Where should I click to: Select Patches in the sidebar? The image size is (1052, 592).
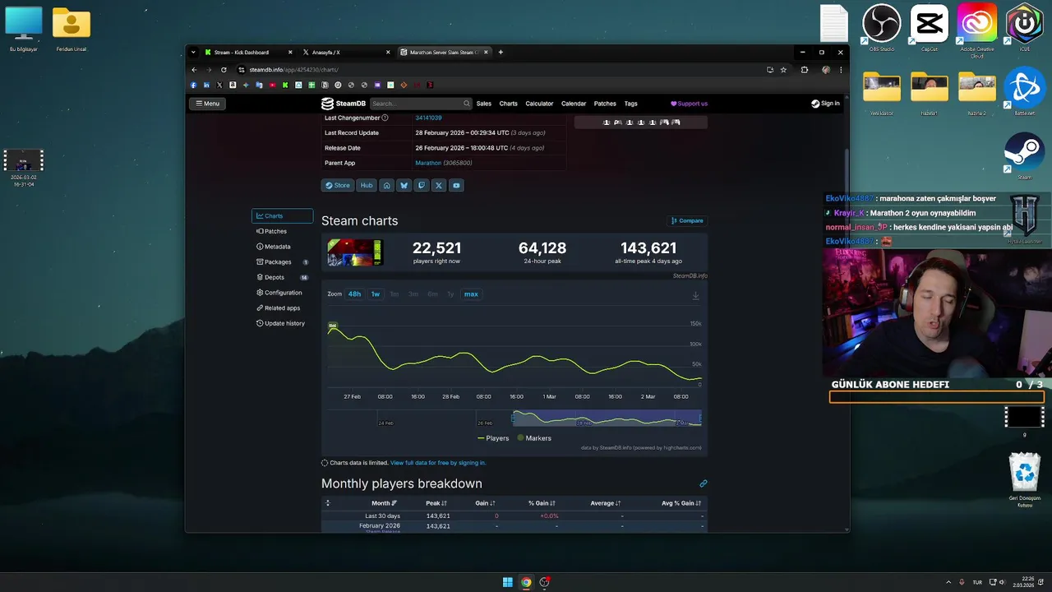click(282, 231)
